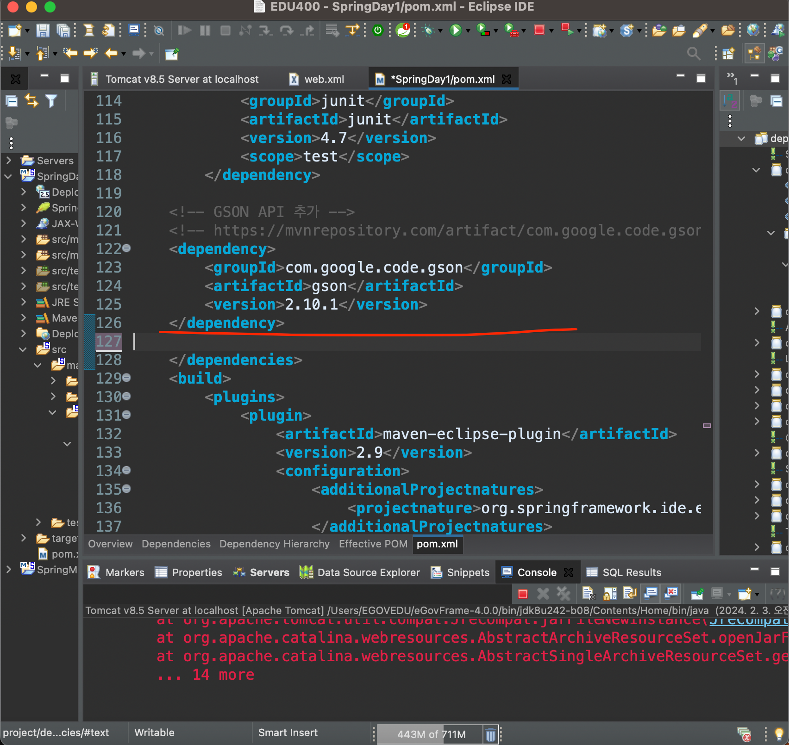Click the Spring leaf notification icon
This screenshot has height=745, width=789.
coord(403,31)
